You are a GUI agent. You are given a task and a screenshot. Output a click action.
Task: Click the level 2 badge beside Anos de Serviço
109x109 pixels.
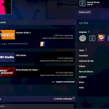coord(82,4)
